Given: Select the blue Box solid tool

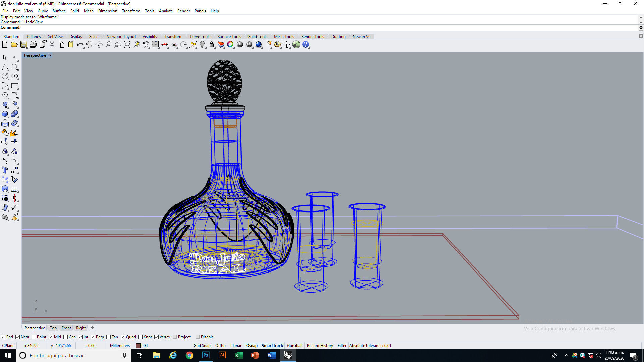Looking at the screenshot, I should pos(5,114).
